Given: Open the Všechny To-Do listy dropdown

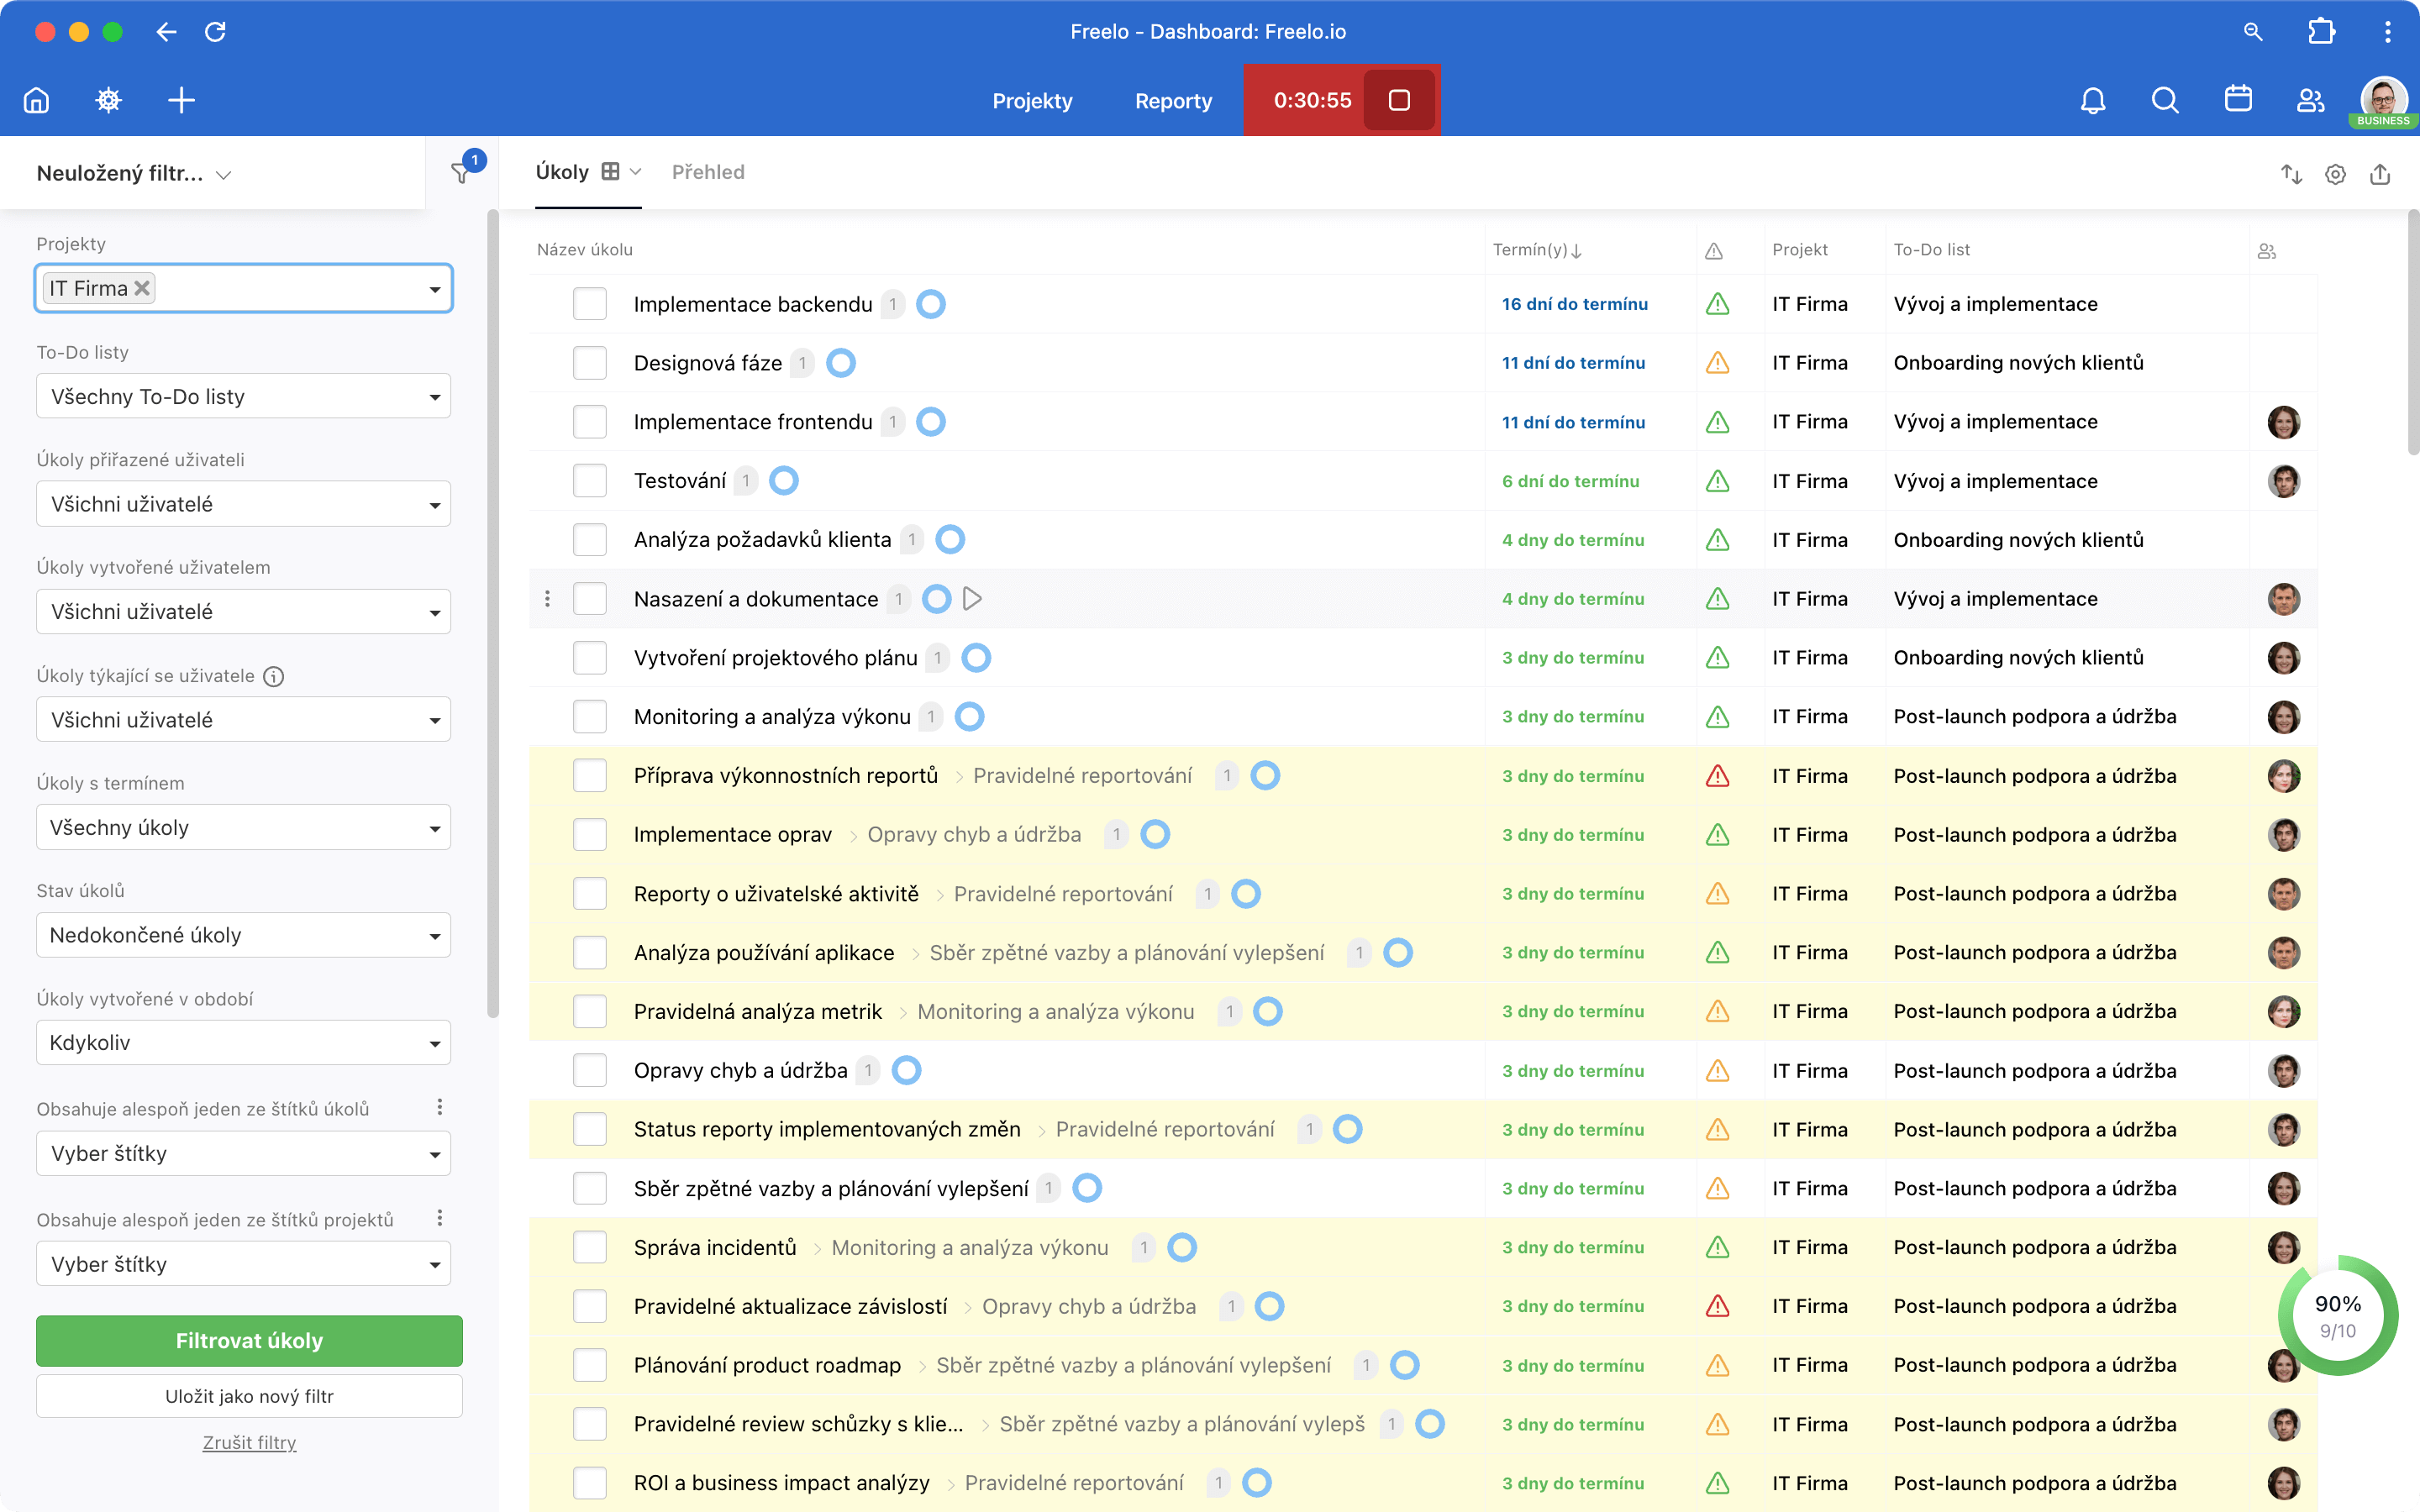Looking at the screenshot, I should [x=244, y=396].
